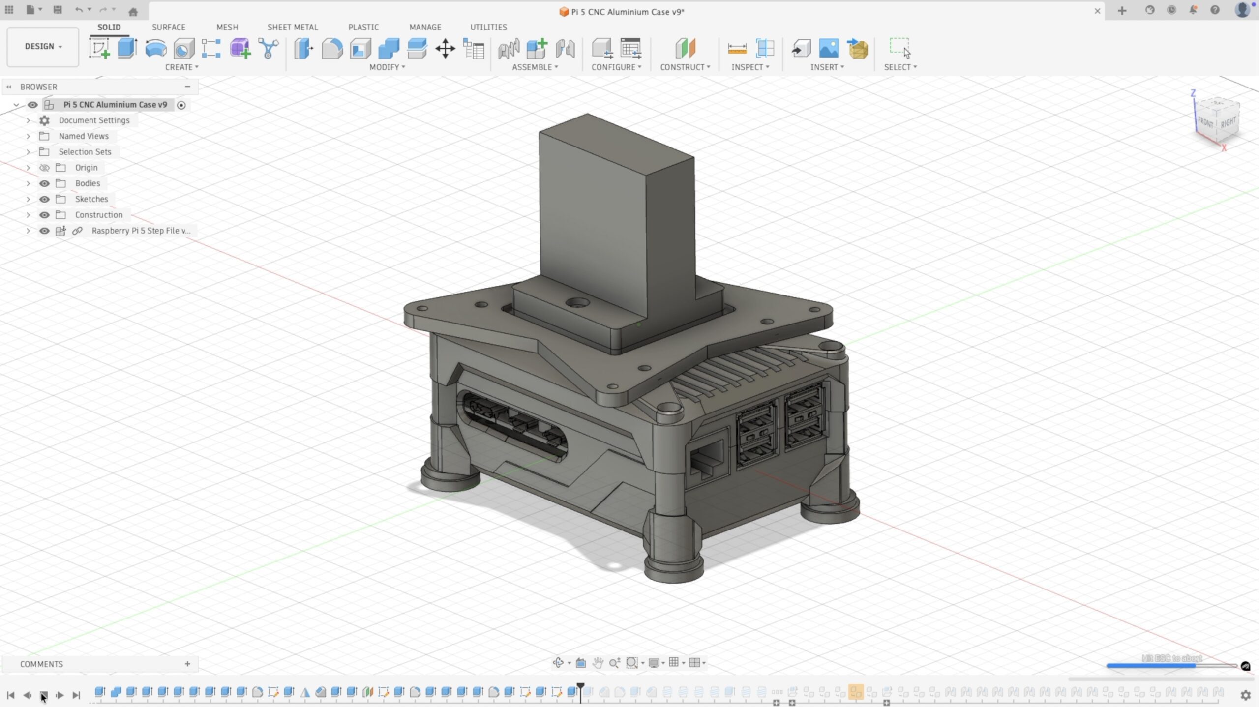Hide the Bodies folder visibility

[x=44, y=183]
